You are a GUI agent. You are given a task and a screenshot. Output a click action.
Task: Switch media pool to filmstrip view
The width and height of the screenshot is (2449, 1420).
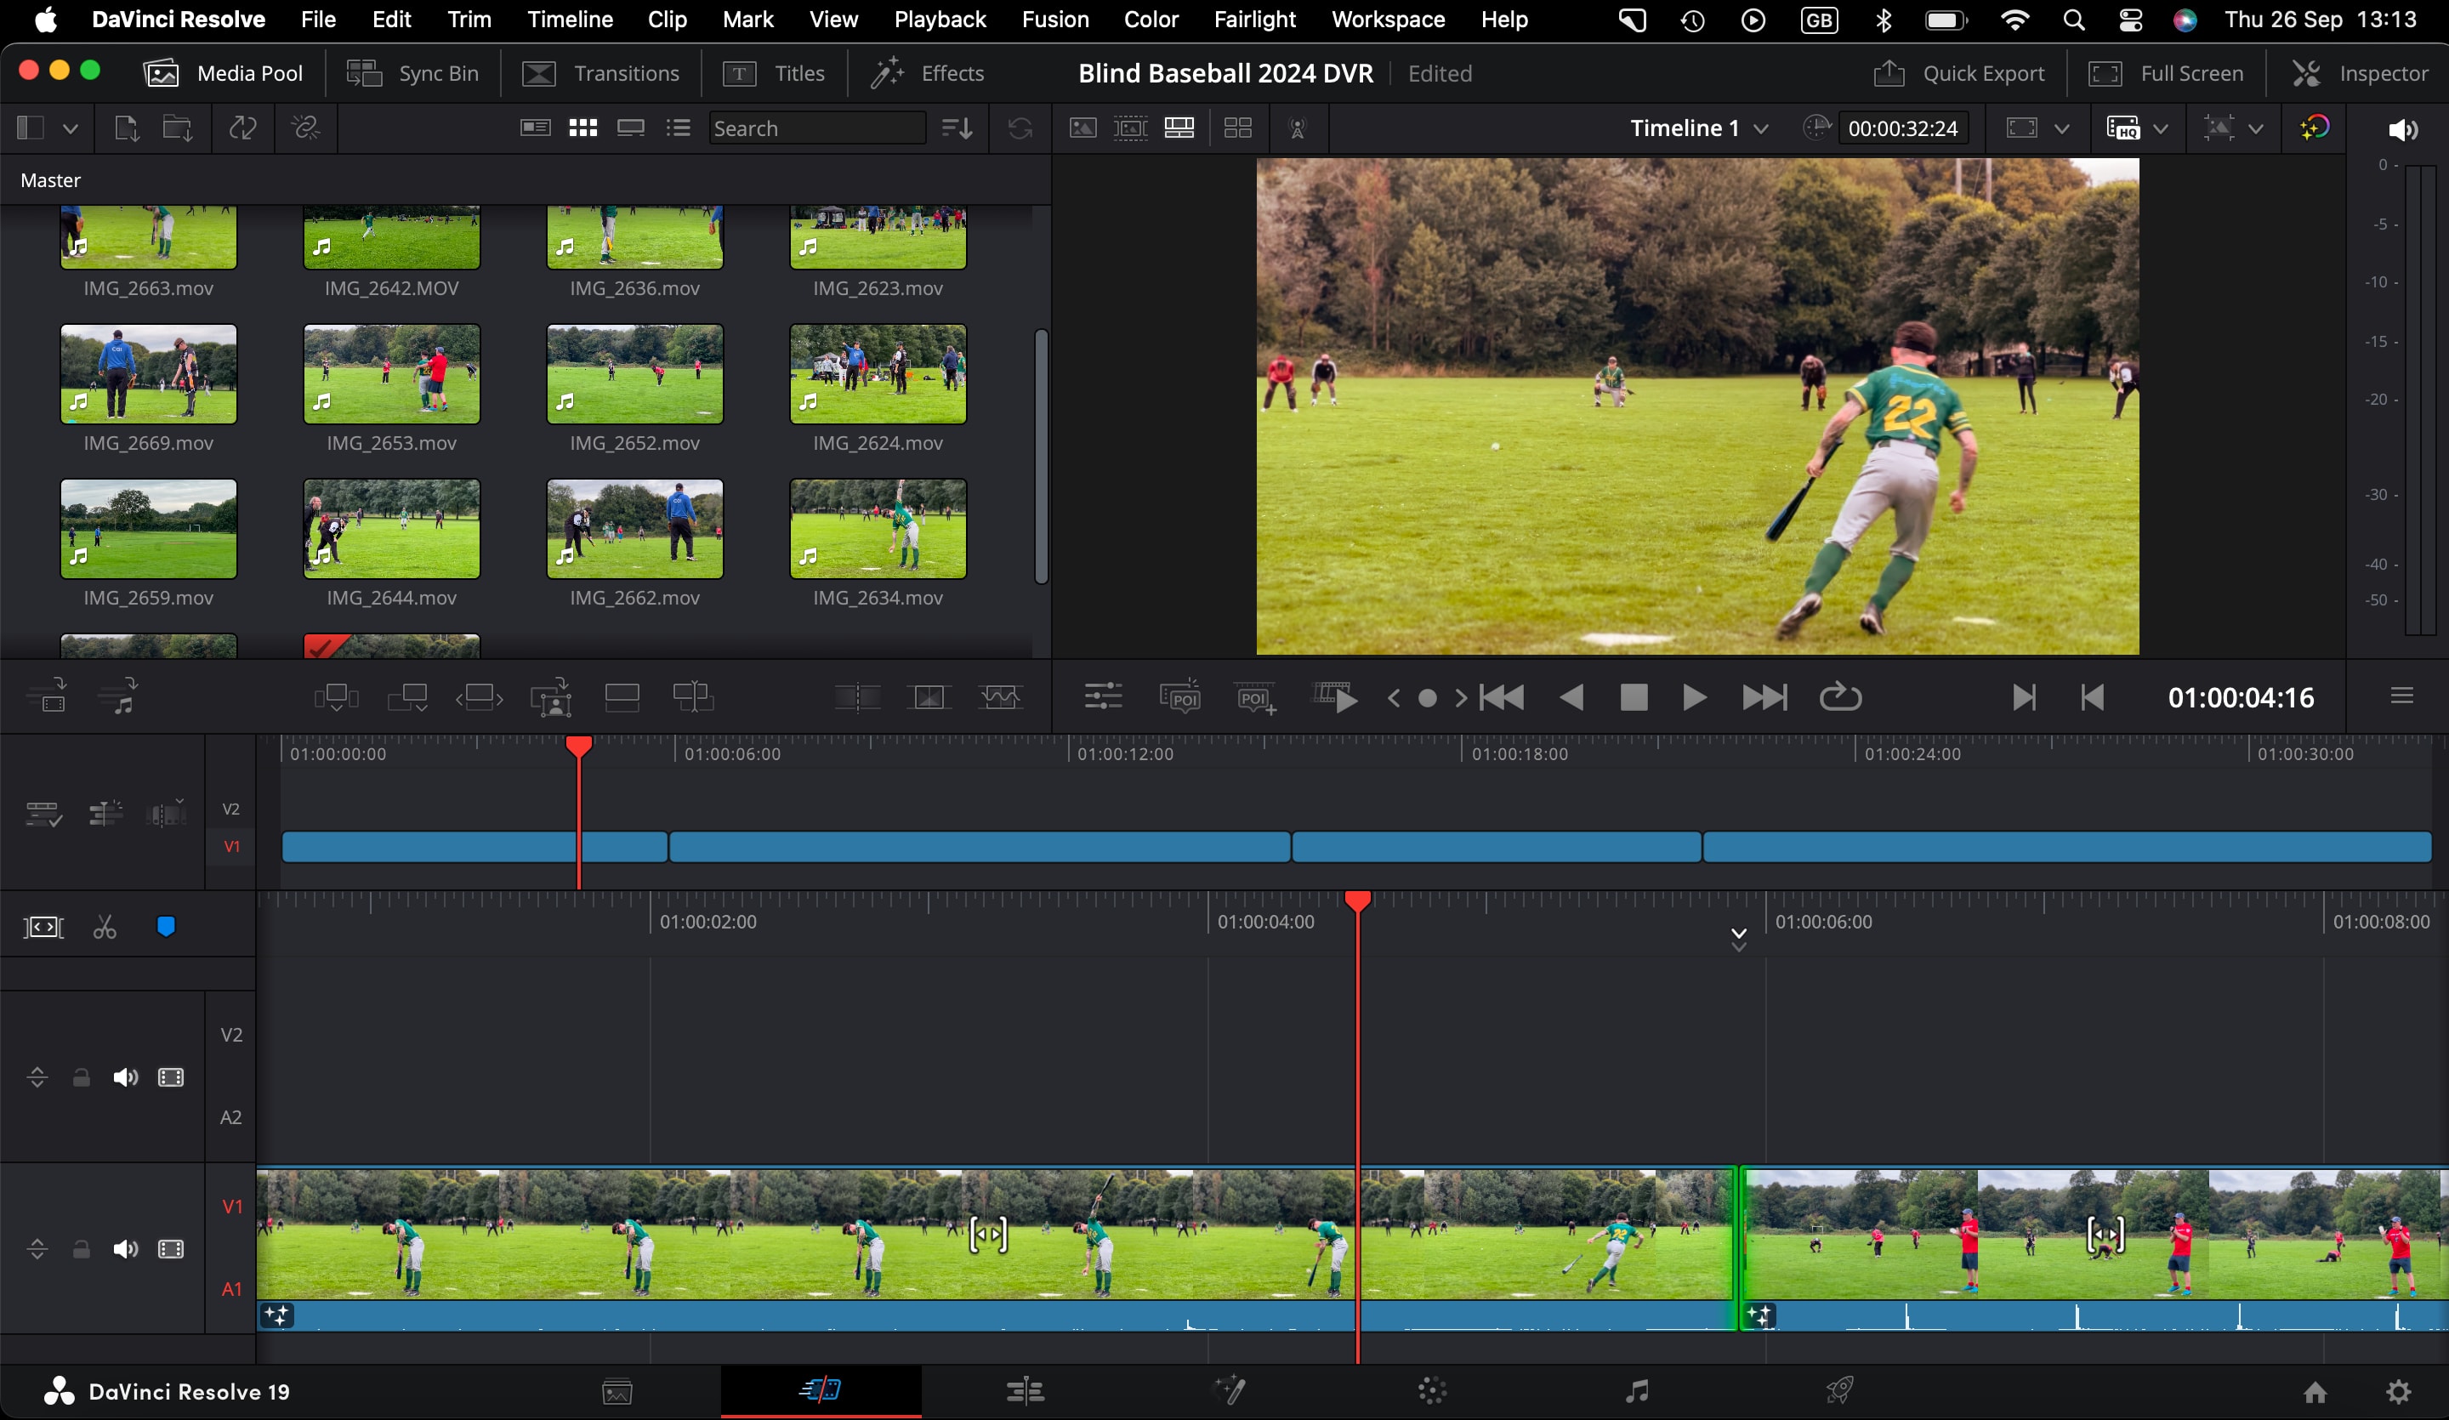point(631,128)
